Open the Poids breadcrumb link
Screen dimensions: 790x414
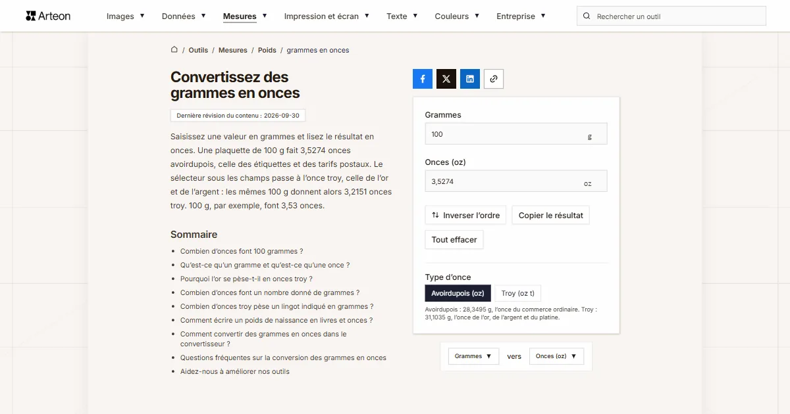coord(267,50)
